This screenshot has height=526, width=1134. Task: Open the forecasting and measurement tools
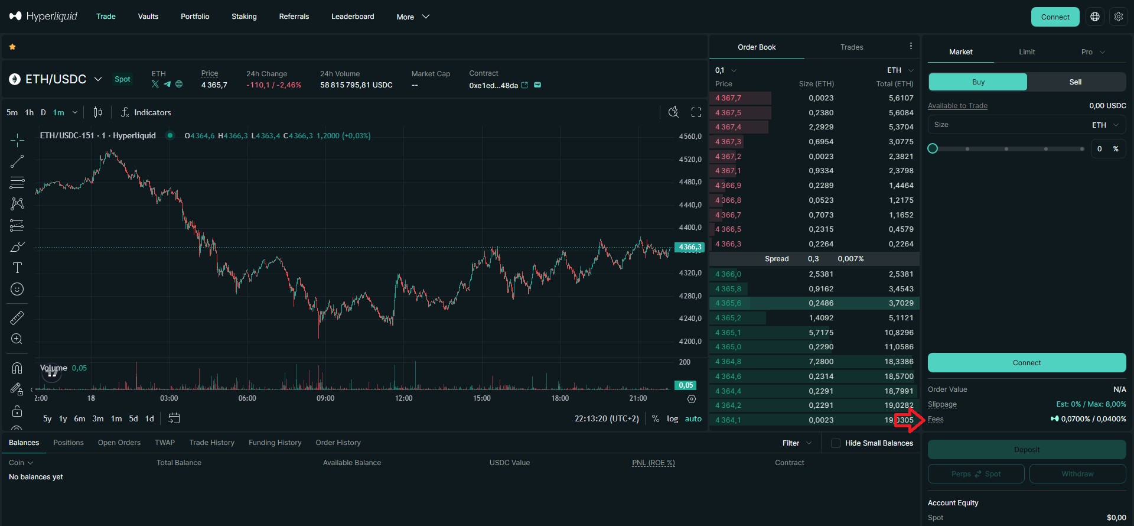point(17,225)
